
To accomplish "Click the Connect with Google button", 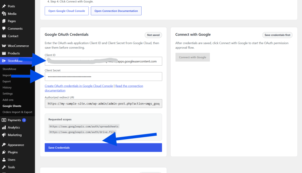I will 193,57.
